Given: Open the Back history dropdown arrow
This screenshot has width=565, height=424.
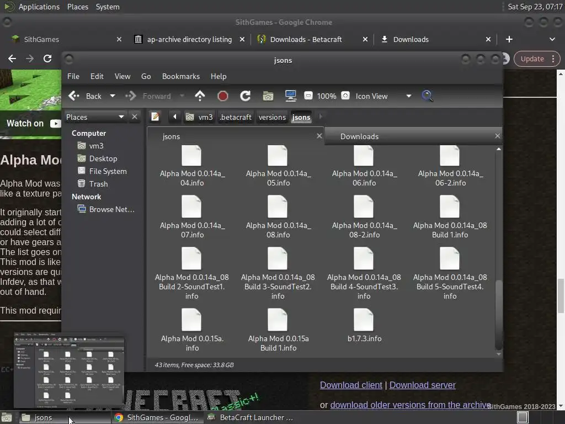Looking at the screenshot, I should tap(113, 96).
